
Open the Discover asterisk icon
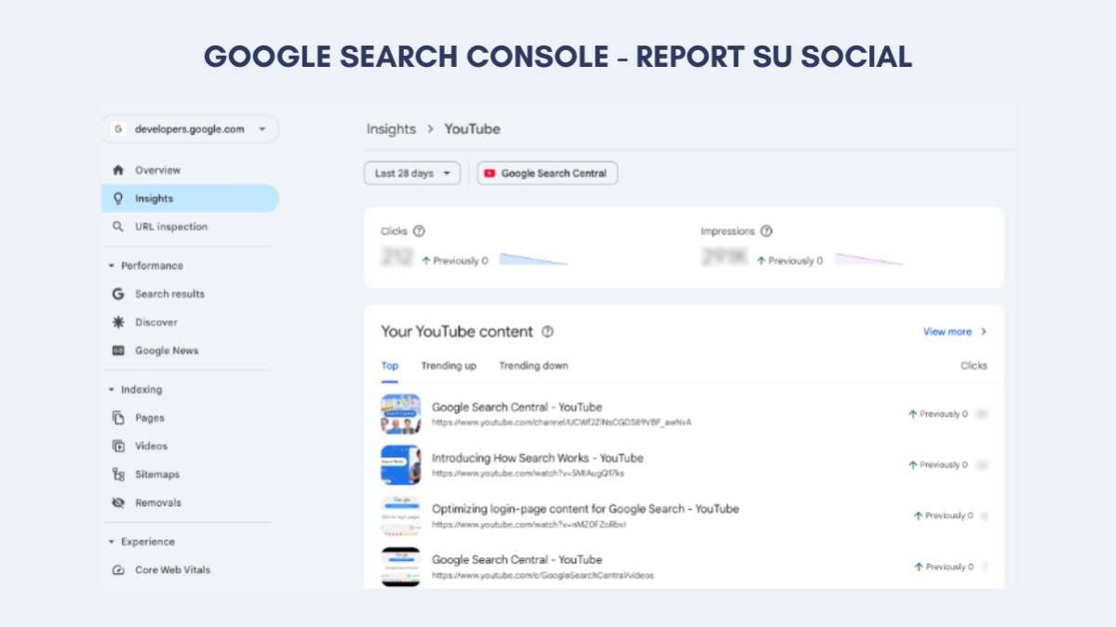[118, 323]
